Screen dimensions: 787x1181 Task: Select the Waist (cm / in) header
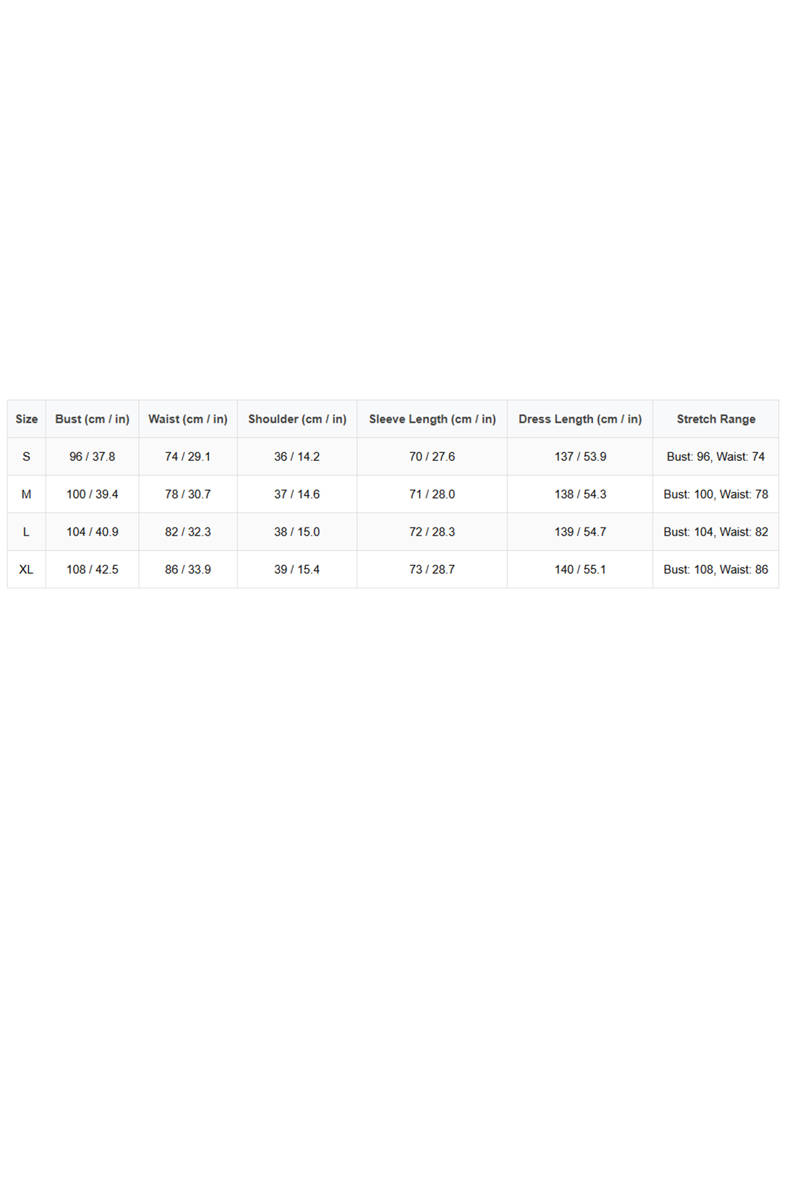[x=188, y=419]
